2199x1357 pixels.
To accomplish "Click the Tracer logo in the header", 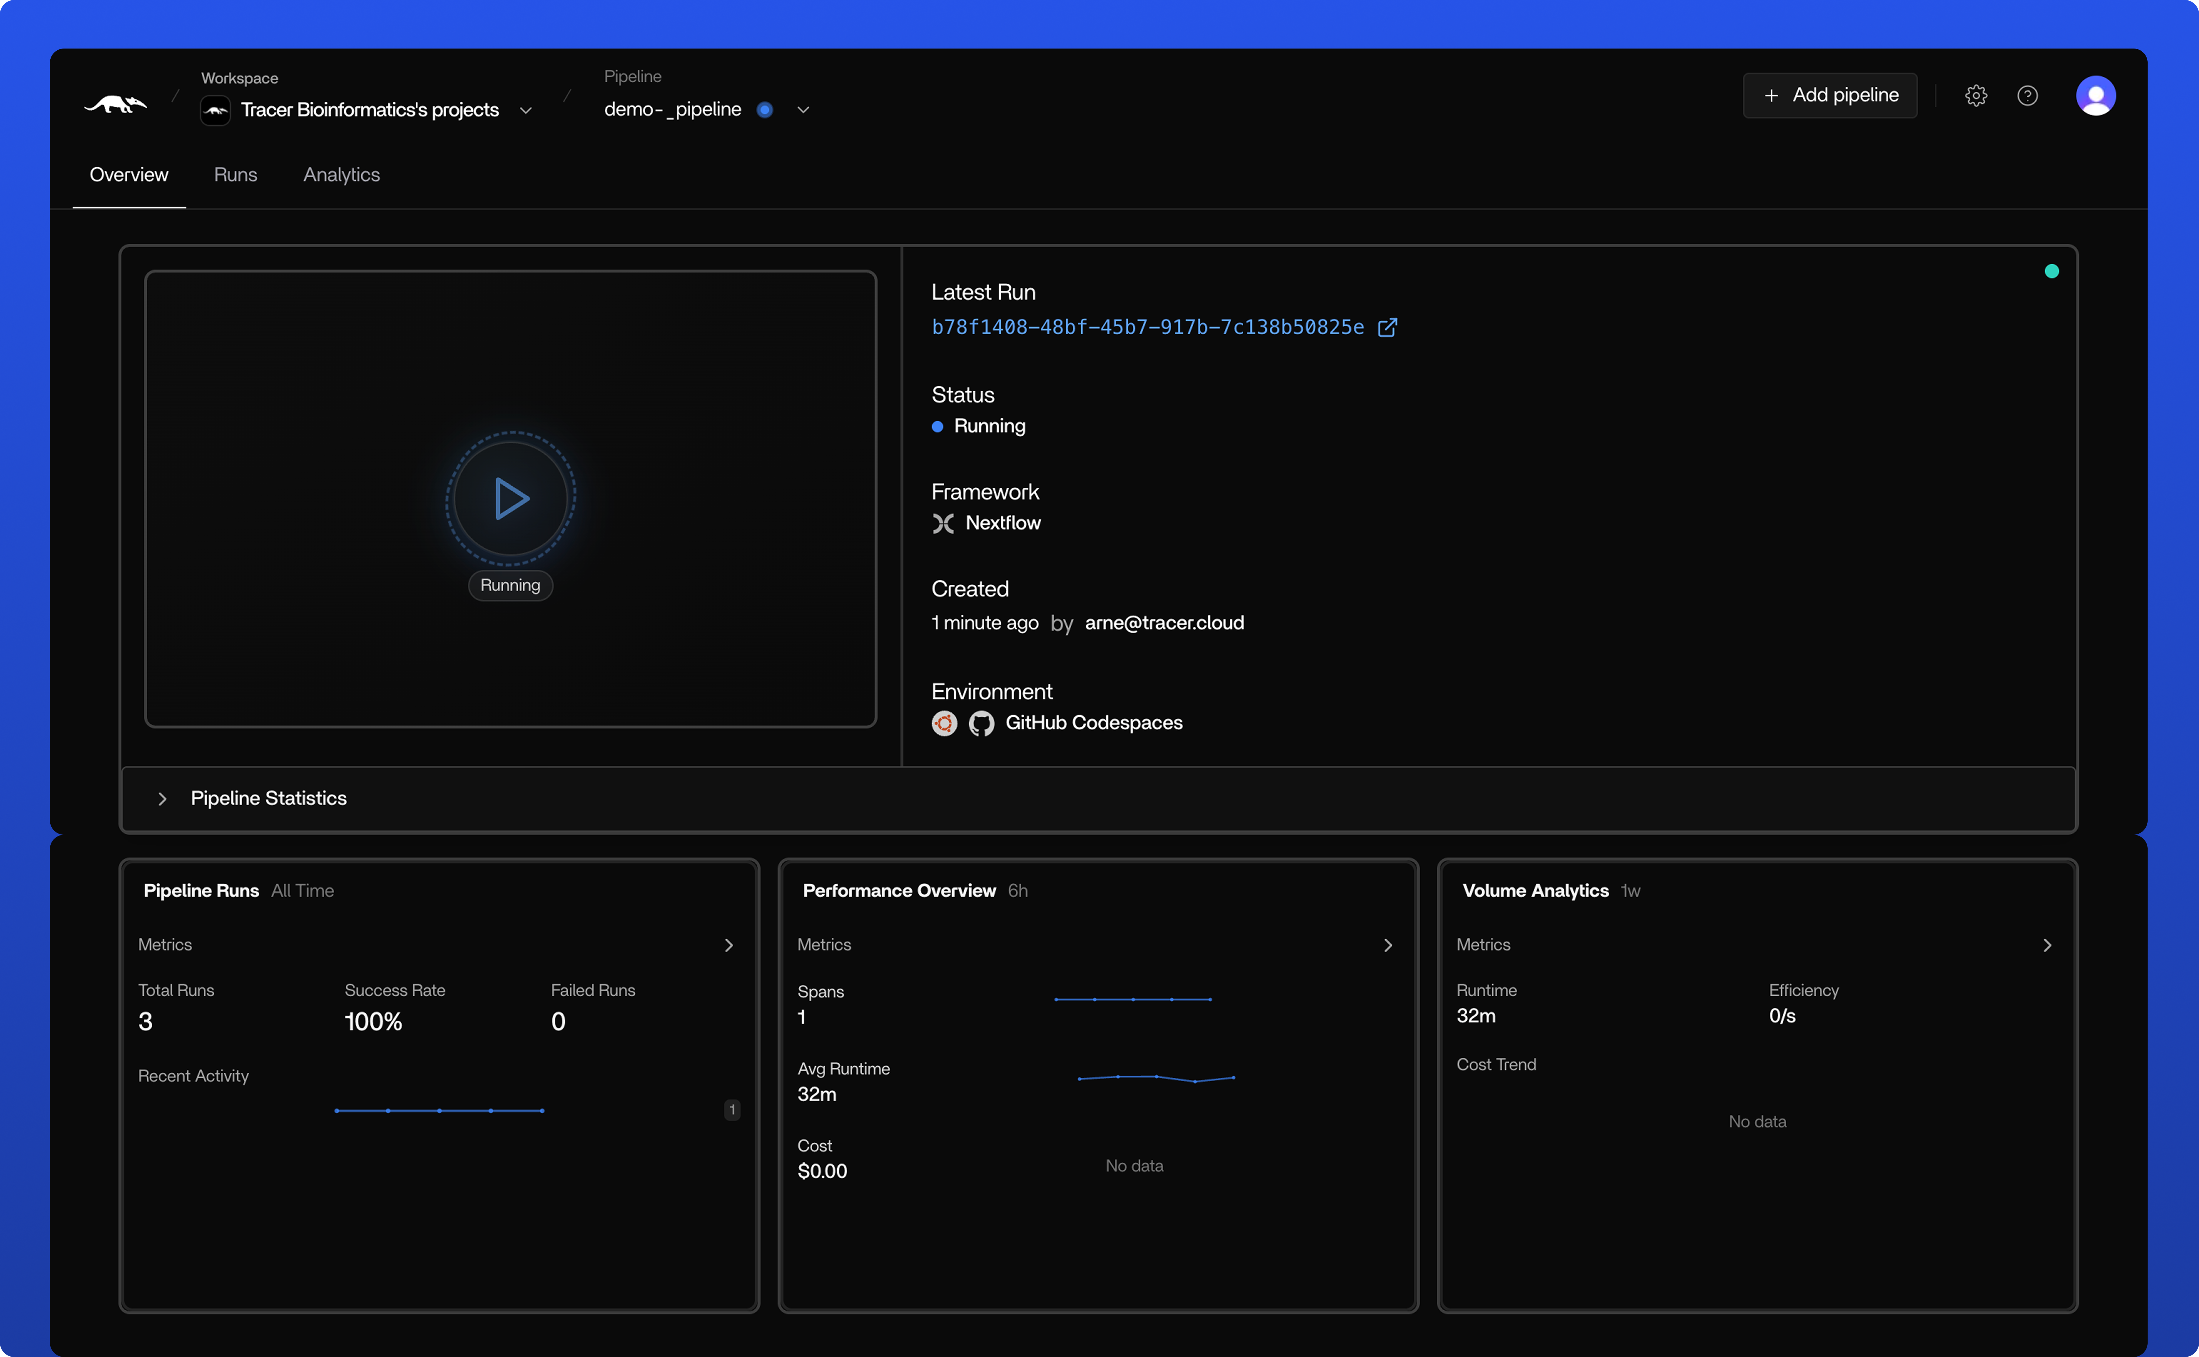I will [x=116, y=105].
